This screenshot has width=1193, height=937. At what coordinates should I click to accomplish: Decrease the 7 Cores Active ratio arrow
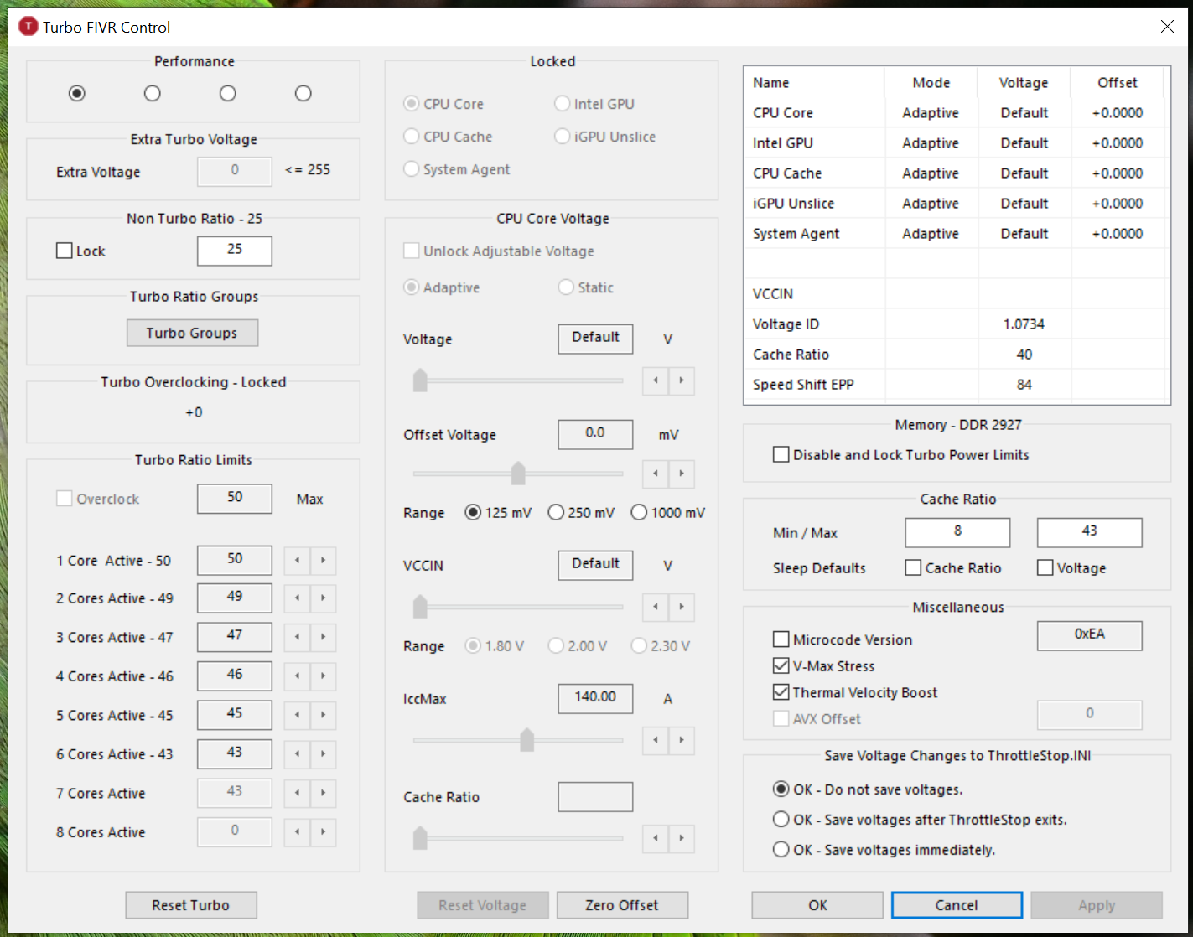point(297,793)
